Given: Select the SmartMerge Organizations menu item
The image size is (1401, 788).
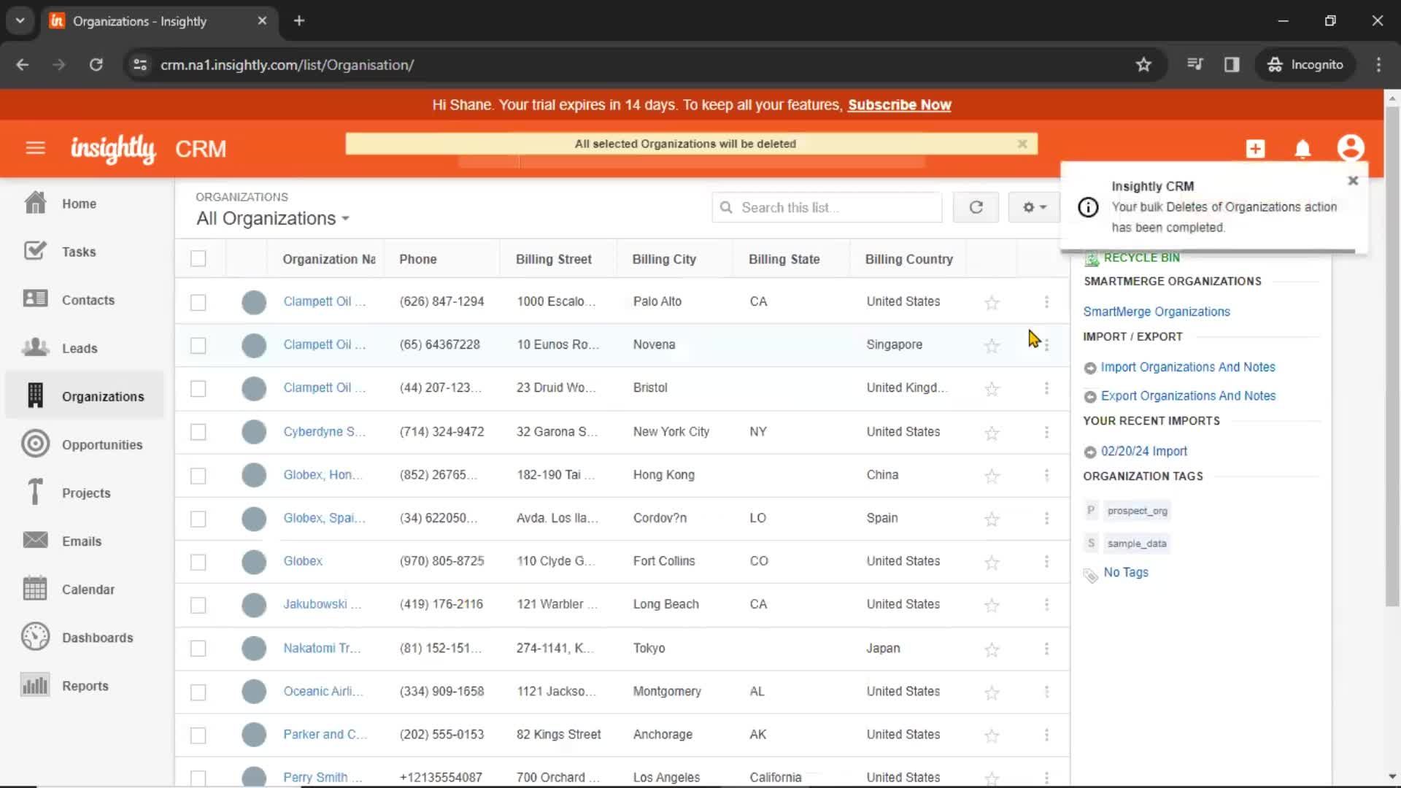Looking at the screenshot, I should point(1157,311).
